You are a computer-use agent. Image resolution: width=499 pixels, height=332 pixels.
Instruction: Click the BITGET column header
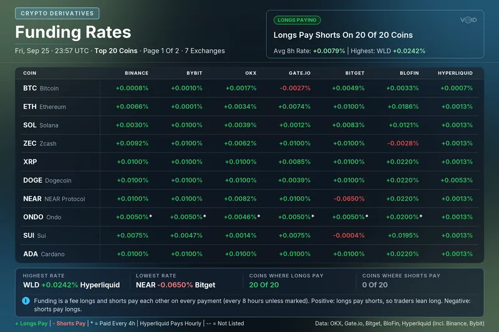355,73
